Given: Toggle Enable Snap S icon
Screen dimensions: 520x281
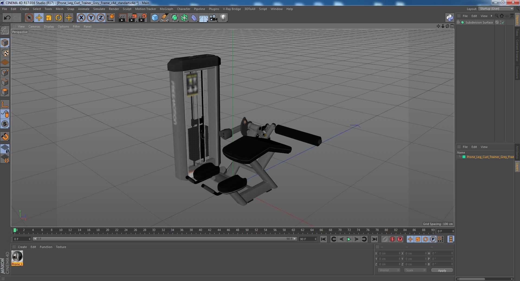Looking at the screenshot, I should 5,124.
